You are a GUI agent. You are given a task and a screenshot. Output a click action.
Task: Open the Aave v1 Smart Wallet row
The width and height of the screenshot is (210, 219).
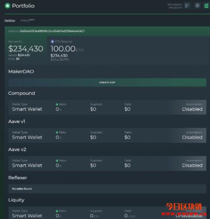coord(107,135)
